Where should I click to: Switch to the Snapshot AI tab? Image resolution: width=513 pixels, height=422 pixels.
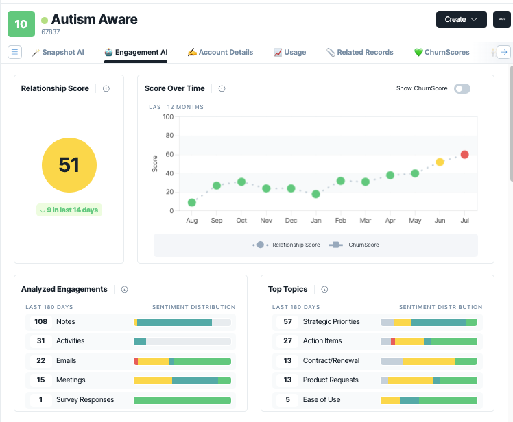(x=58, y=52)
